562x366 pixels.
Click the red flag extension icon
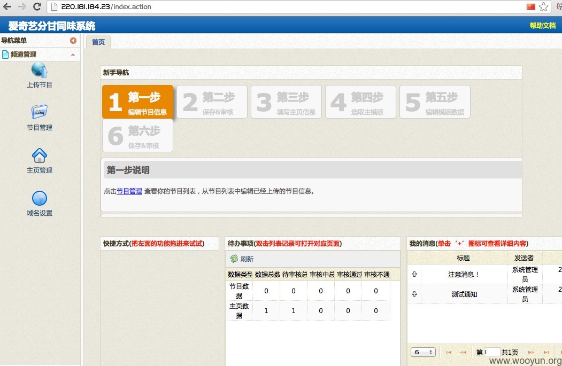point(531,6)
